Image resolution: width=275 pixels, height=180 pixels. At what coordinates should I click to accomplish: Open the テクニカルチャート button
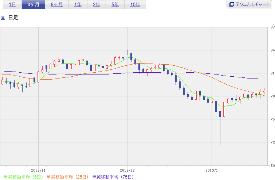coord(249,4)
